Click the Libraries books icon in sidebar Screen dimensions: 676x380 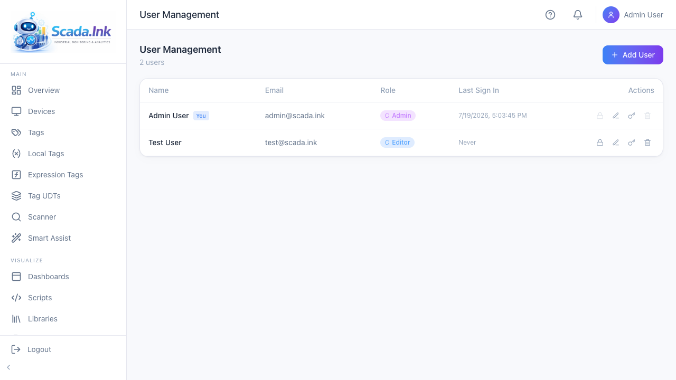(16, 319)
